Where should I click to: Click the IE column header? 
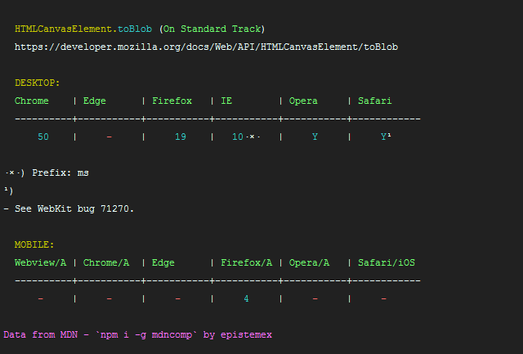[226, 101]
